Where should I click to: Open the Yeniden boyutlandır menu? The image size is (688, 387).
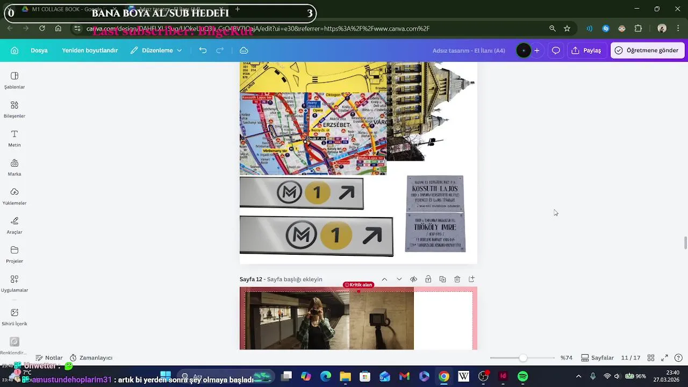click(x=90, y=51)
